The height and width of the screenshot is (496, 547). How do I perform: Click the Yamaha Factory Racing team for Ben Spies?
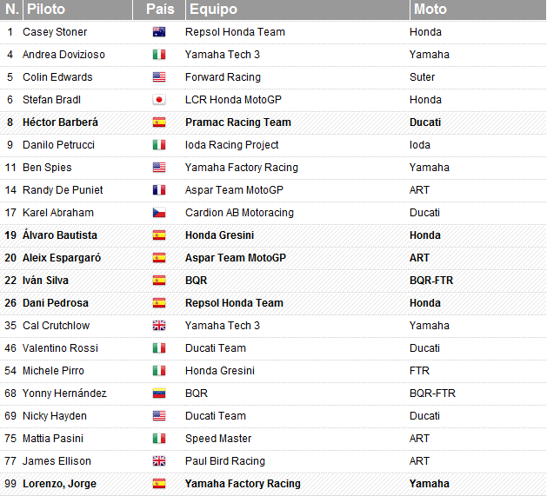242,168
